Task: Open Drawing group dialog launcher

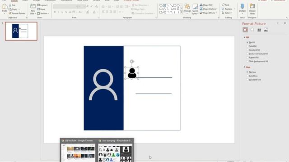Action: coord(219,18)
